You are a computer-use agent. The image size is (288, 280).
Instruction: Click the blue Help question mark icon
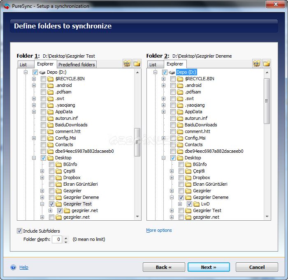coord(13,267)
